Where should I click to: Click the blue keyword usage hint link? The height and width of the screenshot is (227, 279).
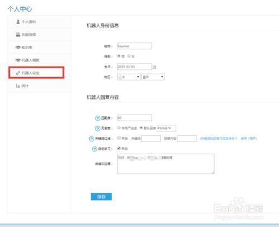click(228, 138)
